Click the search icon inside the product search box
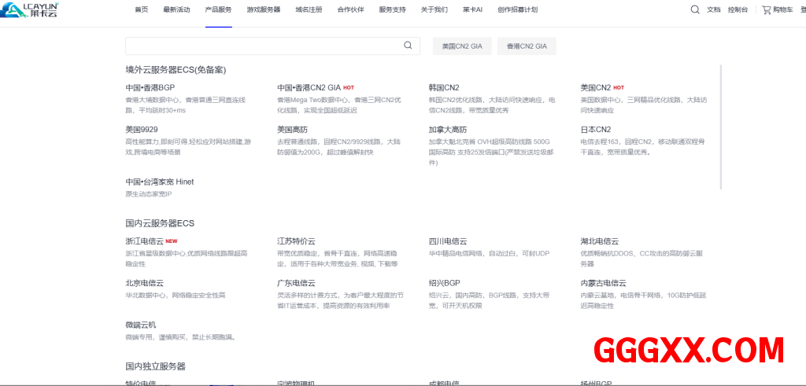Viewport: 806px width, 386px height. 408,46
